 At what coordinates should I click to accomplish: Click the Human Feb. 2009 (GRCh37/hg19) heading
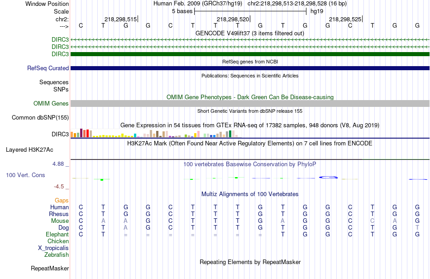click(198, 4)
